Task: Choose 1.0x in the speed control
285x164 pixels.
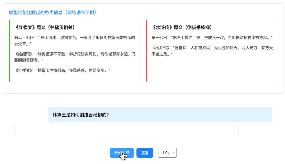Action: [x=166, y=153]
